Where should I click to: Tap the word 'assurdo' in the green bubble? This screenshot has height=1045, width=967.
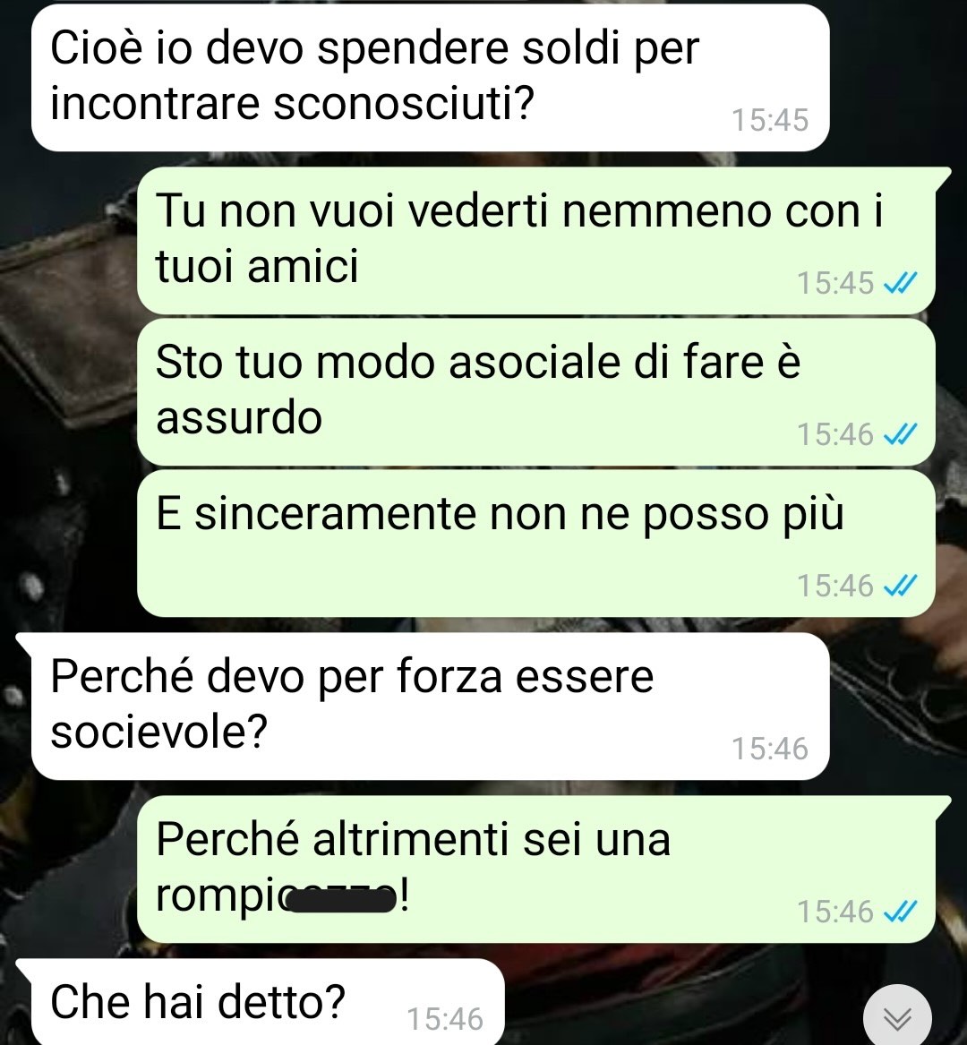[238, 418]
